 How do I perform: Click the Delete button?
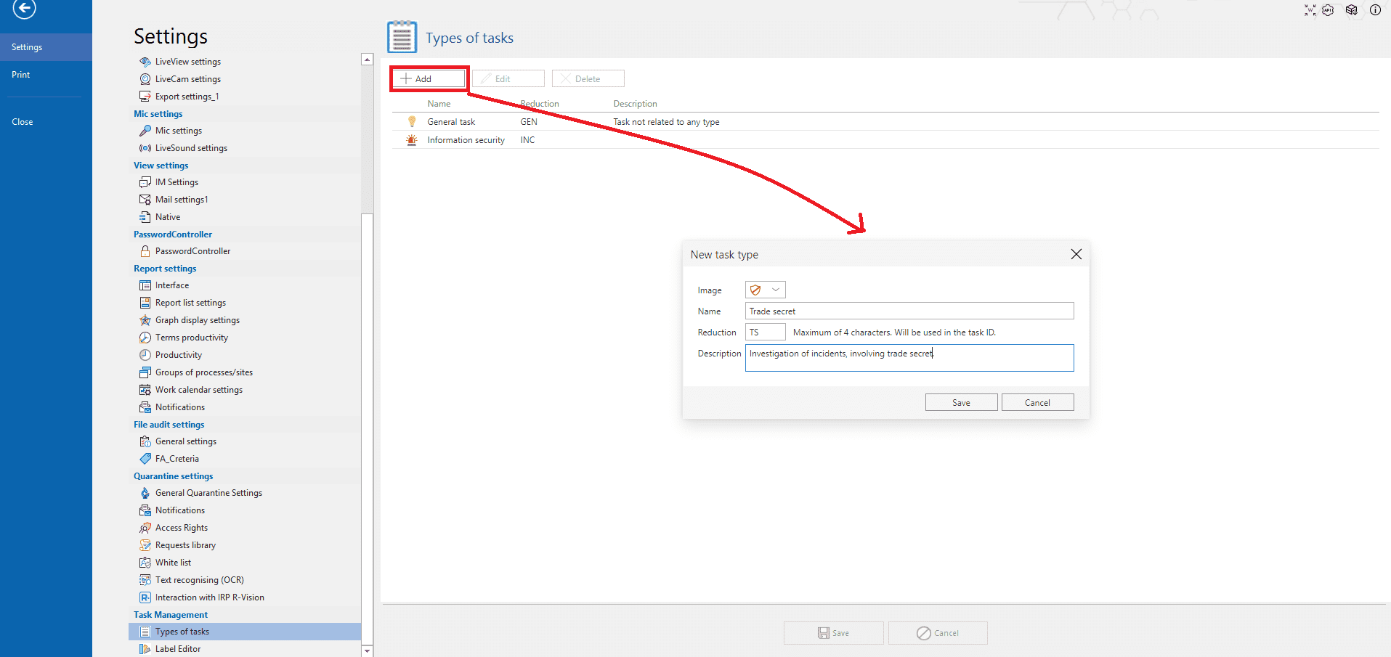(x=588, y=78)
